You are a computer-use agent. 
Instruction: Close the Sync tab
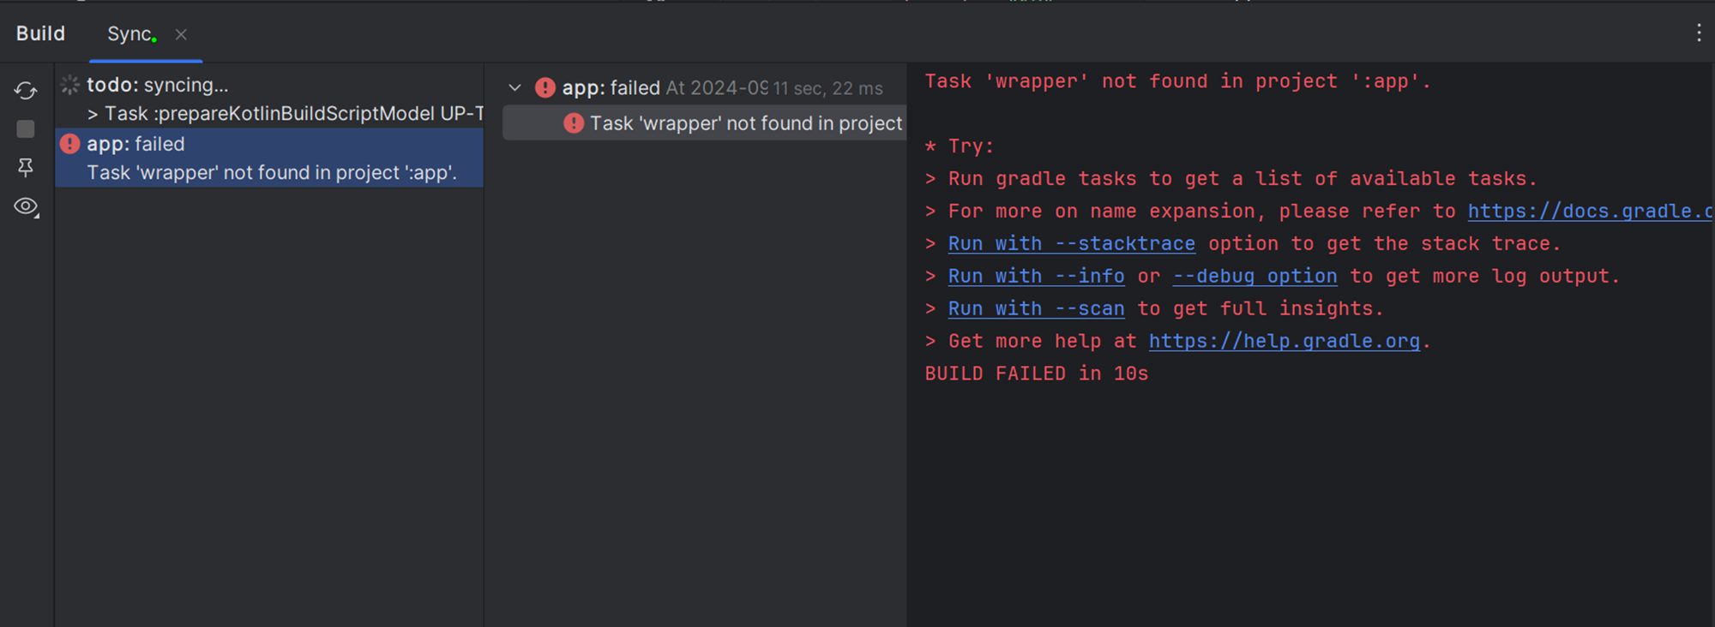coord(181,34)
